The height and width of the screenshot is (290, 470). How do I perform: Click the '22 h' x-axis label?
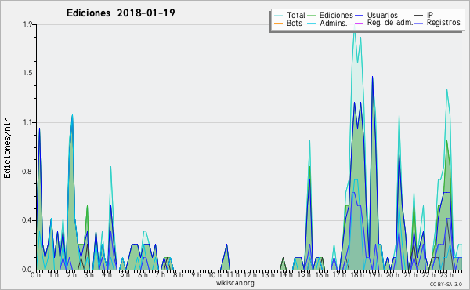[x=428, y=275]
